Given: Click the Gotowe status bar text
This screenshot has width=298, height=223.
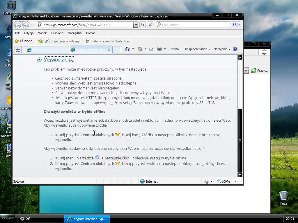Looking at the screenshot, I should pyautogui.click(x=18, y=181).
